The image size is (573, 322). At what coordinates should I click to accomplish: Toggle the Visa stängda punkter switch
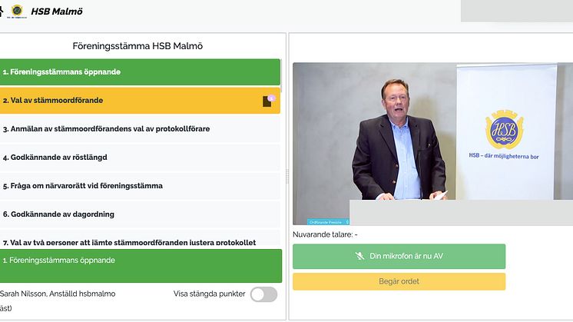(263, 294)
